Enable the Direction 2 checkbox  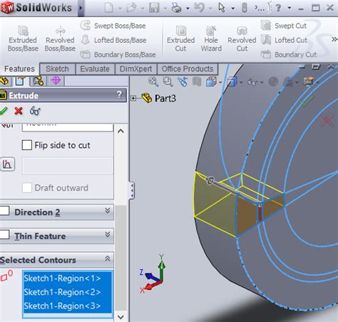(x=4, y=211)
